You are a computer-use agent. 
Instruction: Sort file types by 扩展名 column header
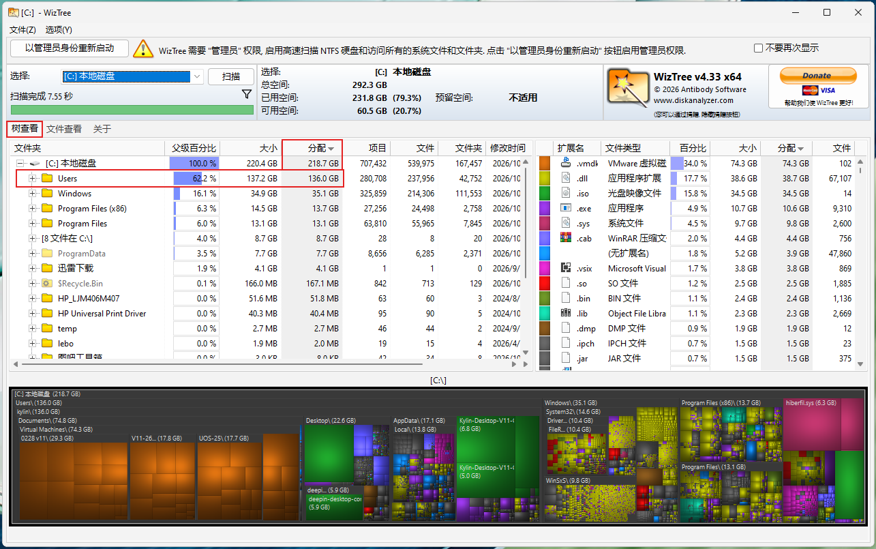[577, 148]
